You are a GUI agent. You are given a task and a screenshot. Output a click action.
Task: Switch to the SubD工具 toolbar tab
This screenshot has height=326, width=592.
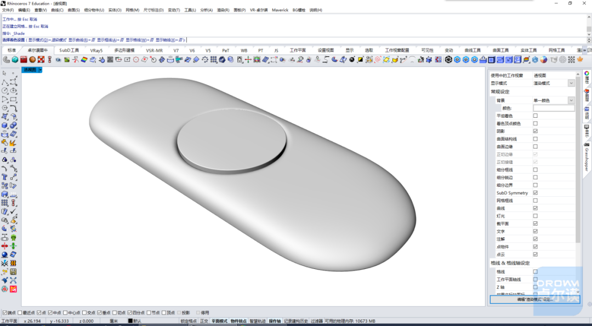pyautogui.click(x=69, y=50)
